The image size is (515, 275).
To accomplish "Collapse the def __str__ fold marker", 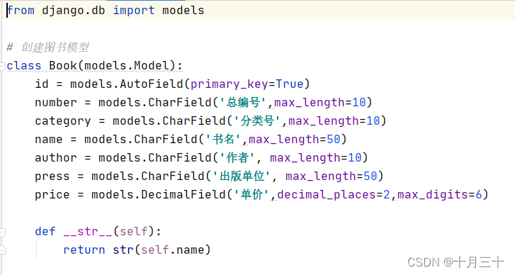I will 2,232.
